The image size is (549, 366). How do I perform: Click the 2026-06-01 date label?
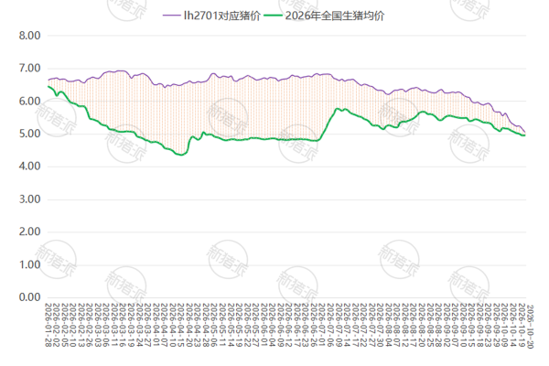coord(264,326)
